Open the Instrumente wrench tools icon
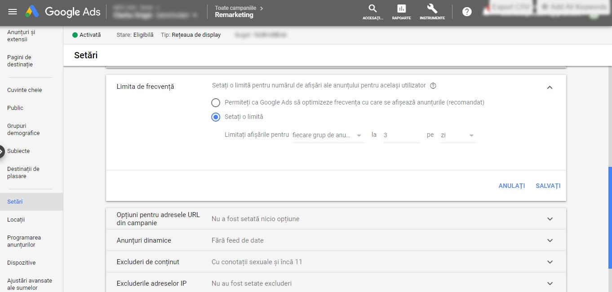Image resolution: width=612 pixels, height=292 pixels. pos(432,9)
